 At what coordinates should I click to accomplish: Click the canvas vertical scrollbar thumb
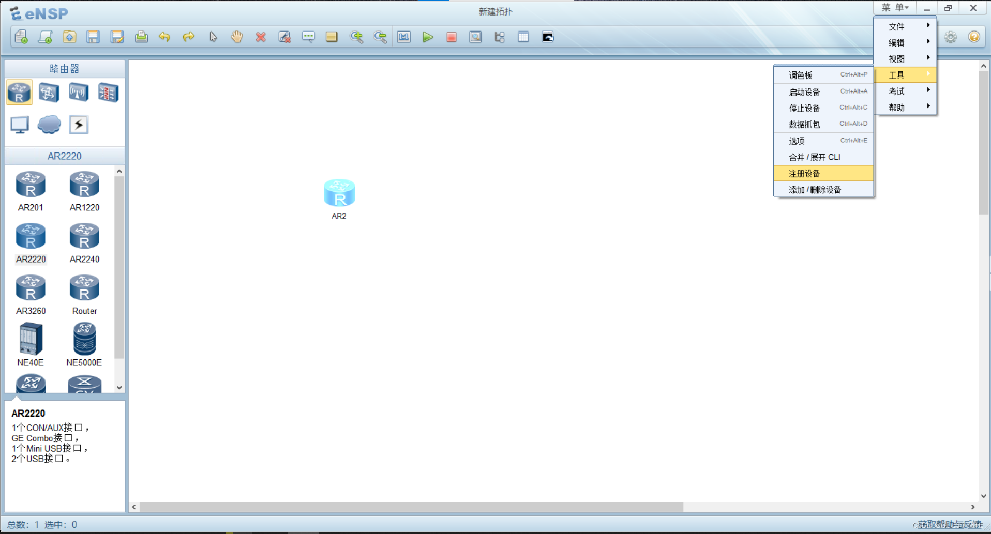983,142
